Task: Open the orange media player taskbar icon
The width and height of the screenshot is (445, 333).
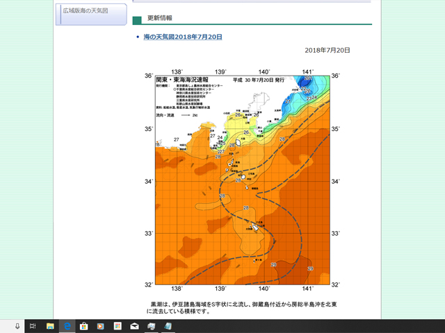Action: point(101,325)
